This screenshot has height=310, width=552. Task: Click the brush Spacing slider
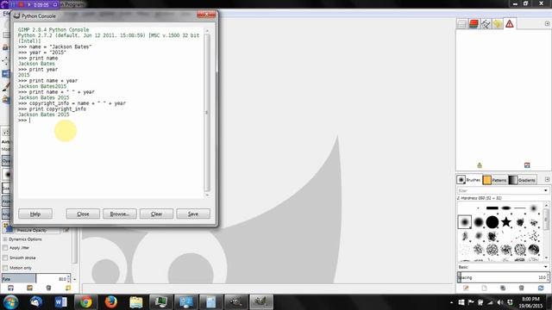[x=503, y=277]
